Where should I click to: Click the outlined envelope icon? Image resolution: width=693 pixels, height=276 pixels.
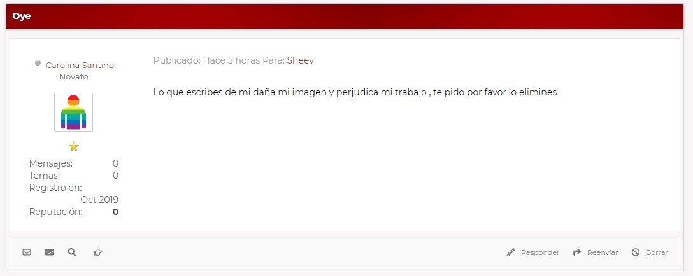pos(27,252)
